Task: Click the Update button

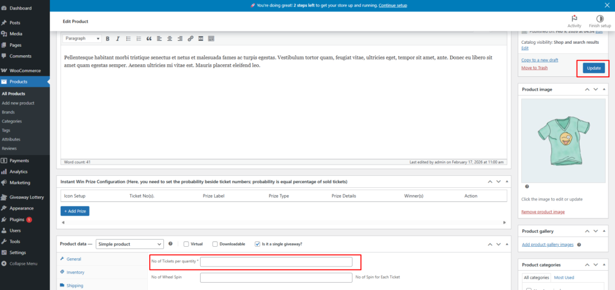Action: [593, 68]
